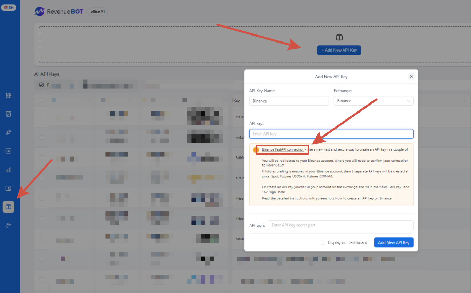
Task: Click the Key column header
Action: (237, 101)
